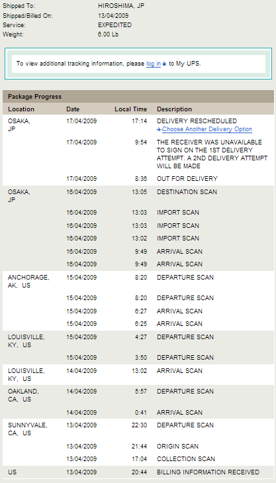Click the Local Time column header
This screenshot has height=483, width=276.
[131, 109]
